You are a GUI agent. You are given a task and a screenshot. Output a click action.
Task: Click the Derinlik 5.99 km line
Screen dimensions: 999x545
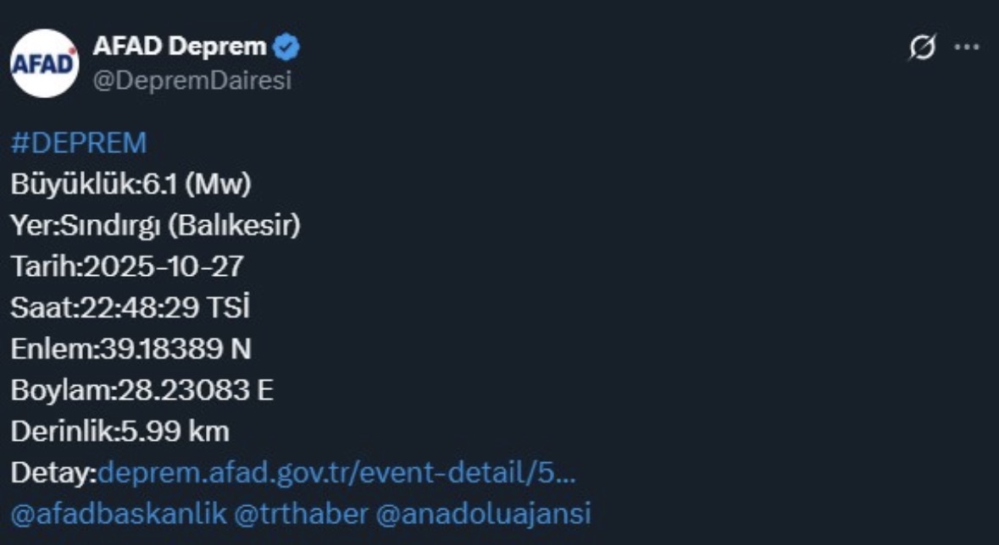click(x=119, y=432)
